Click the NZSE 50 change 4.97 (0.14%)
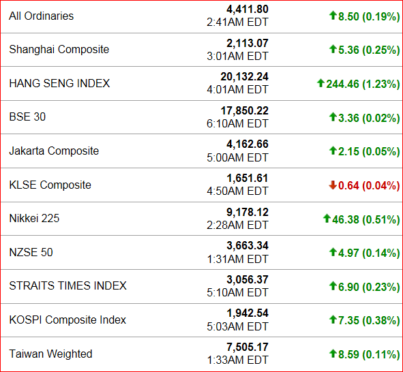 (x=369, y=253)
